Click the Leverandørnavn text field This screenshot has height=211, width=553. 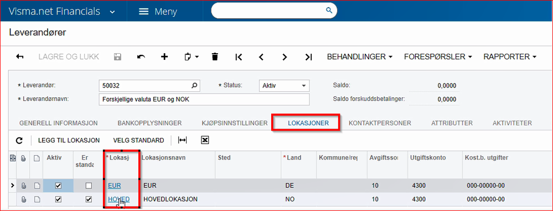point(204,100)
